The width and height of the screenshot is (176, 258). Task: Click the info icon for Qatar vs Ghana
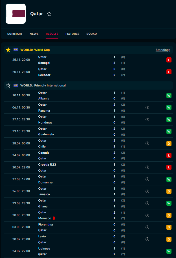[x=147, y=203]
